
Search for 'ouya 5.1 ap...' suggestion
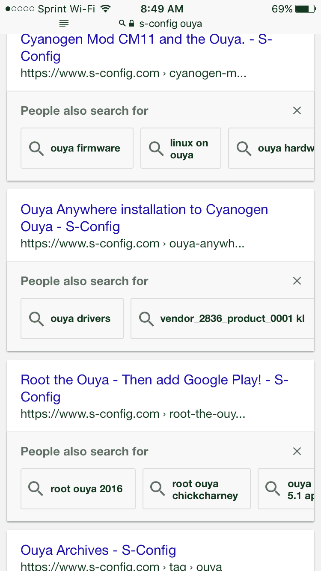286,489
